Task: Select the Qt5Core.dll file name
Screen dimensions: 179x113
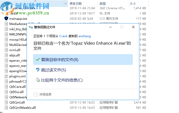Action: coord(18,87)
